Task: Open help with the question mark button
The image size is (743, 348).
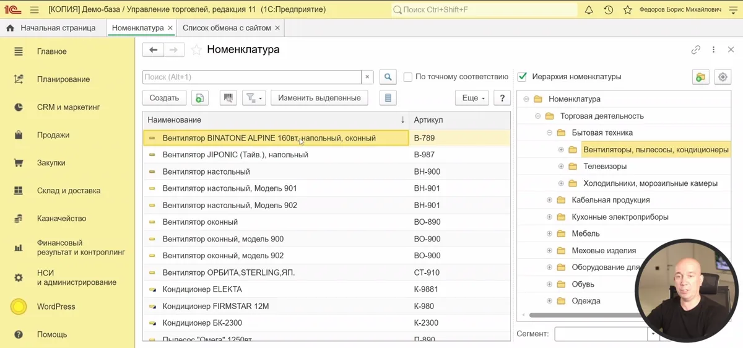Action: pos(502,98)
